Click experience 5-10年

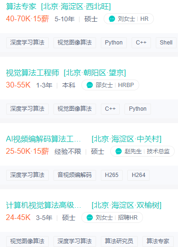point(64,19)
